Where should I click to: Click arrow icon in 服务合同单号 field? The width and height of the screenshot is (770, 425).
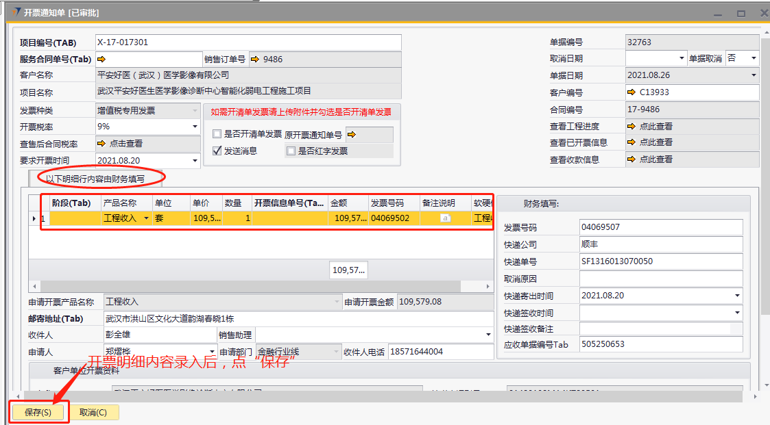(101, 59)
